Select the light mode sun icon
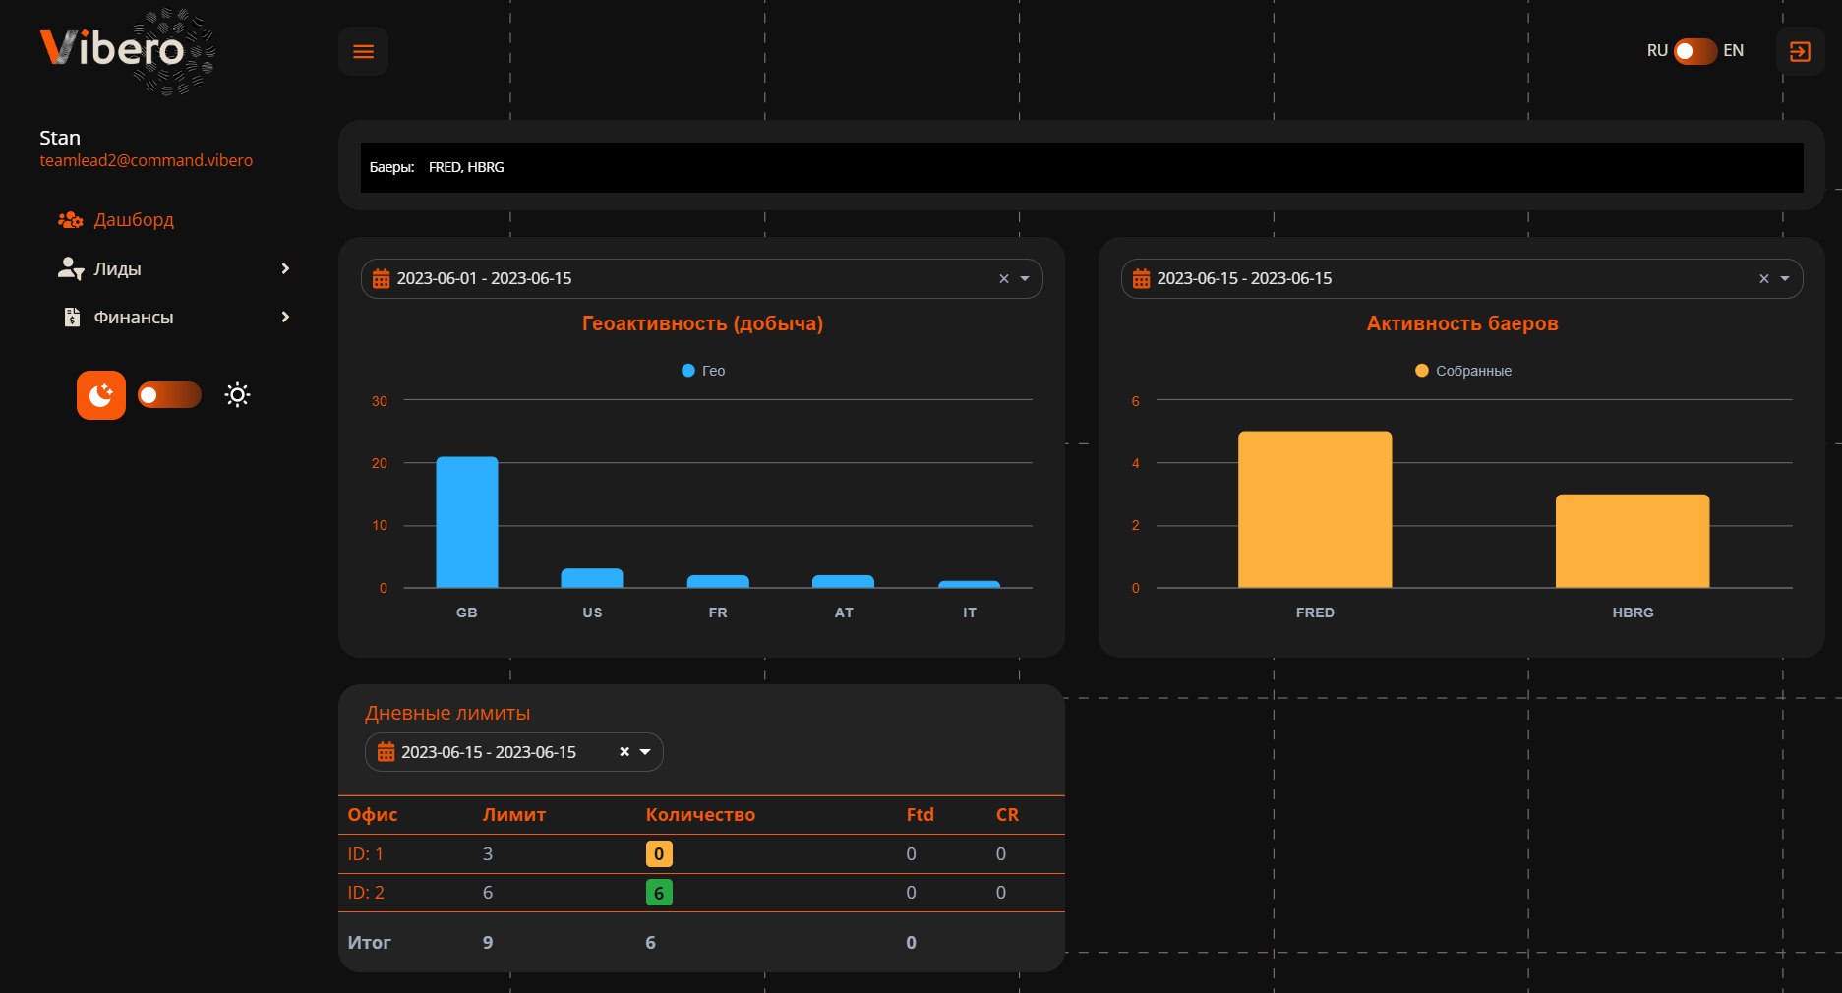1842x993 pixels. tap(237, 395)
